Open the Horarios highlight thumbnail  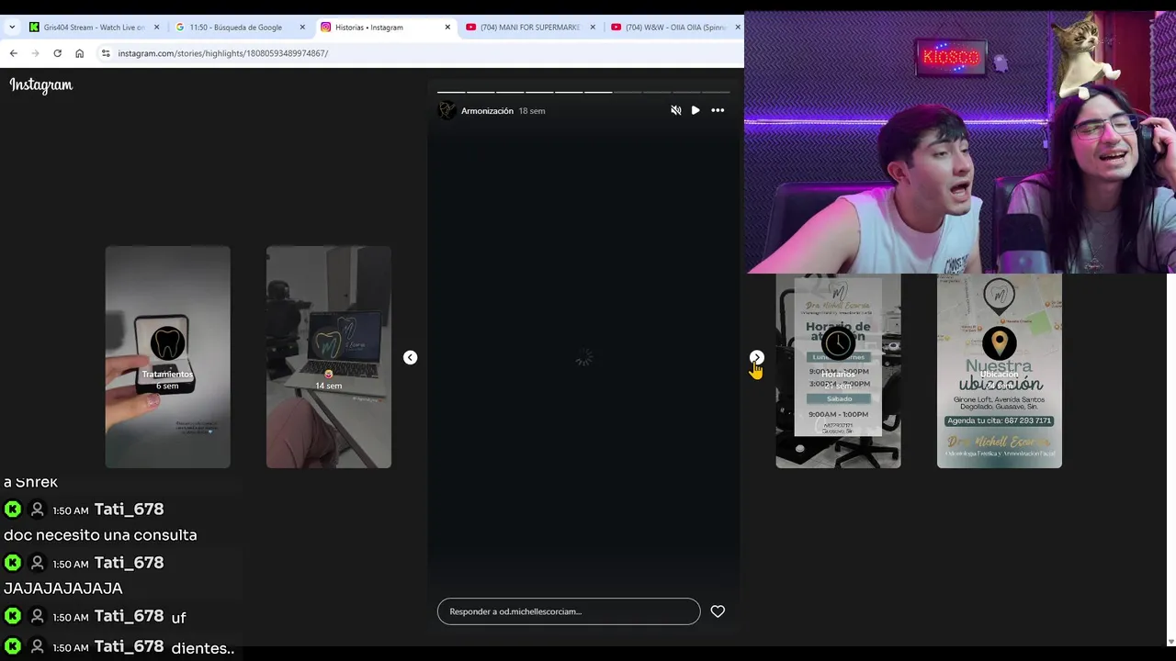(838, 370)
